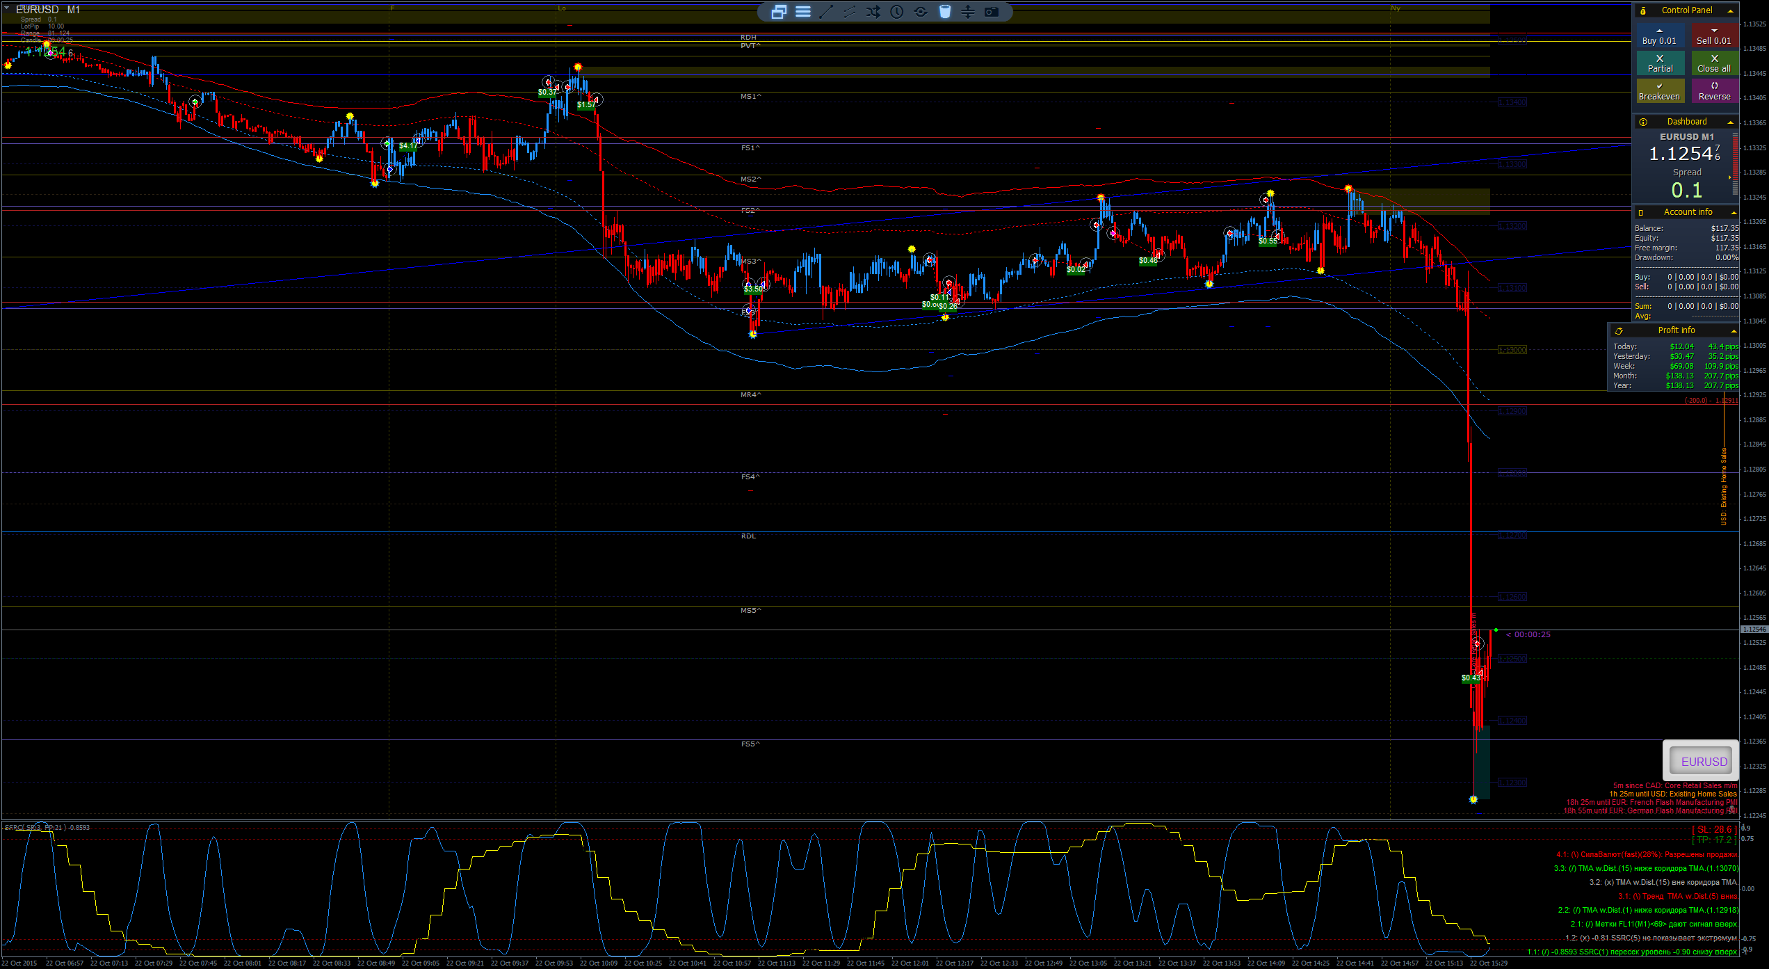This screenshot has height=969, width=1769.
Task: Click the refresh icon beside Profit info
Action: pos(1619,331)
